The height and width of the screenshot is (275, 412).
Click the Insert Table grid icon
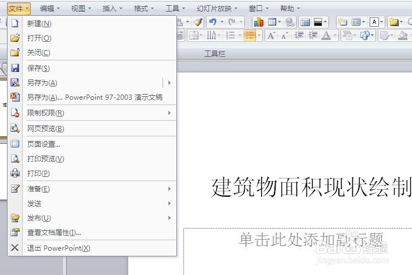click(x=272, y=22)
